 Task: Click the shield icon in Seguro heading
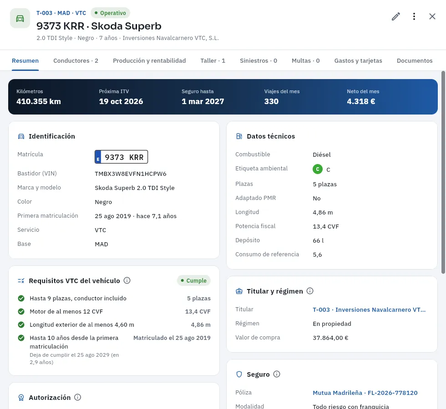click(x=239, y=374)
